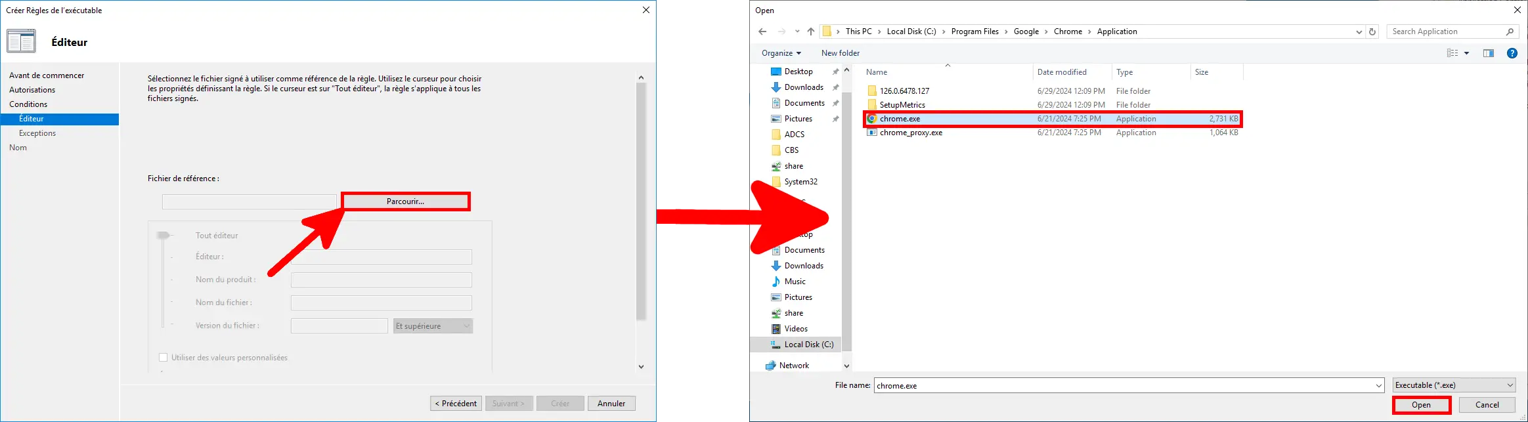Click the Help question mark icon
The image size is (1528, 422).
coord(1512,53)
